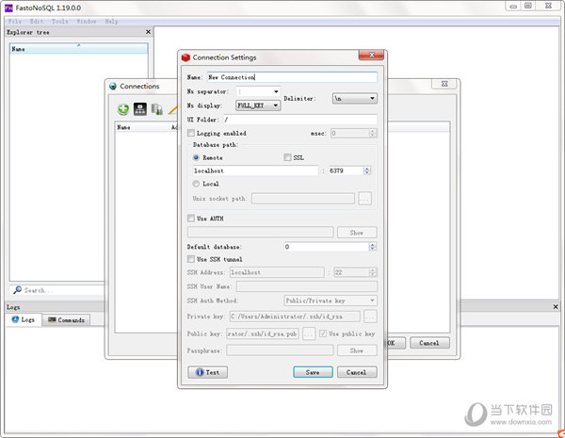Click the localhost host input field
The image size is (565, 438).
(x=255, y=170)
